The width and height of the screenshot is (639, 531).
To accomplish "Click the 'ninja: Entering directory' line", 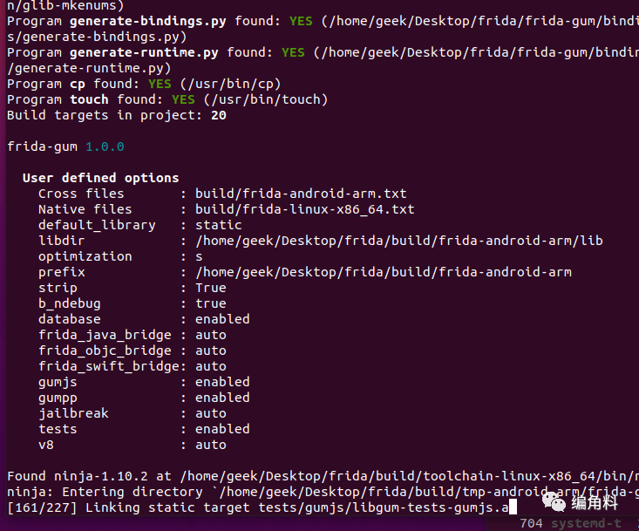I will point(323,492).
